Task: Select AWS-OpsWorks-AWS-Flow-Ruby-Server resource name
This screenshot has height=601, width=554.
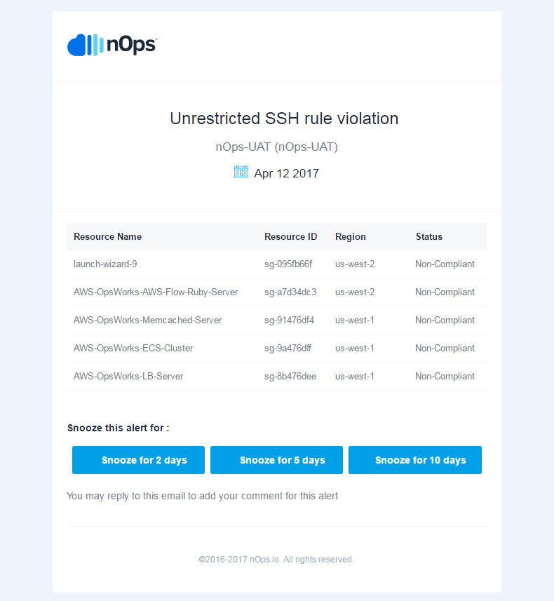Action: 156,292
